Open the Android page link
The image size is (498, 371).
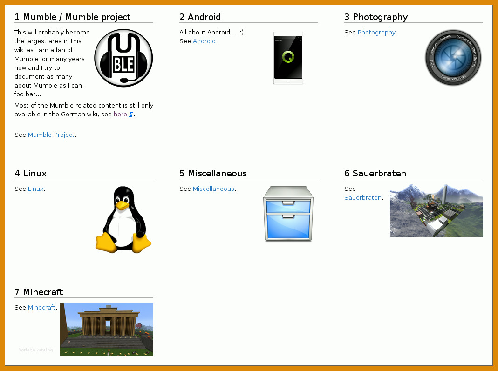pos(204,41)
